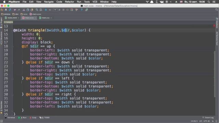Open the VCS menu
219x123 pixels.
coord(95,2)
